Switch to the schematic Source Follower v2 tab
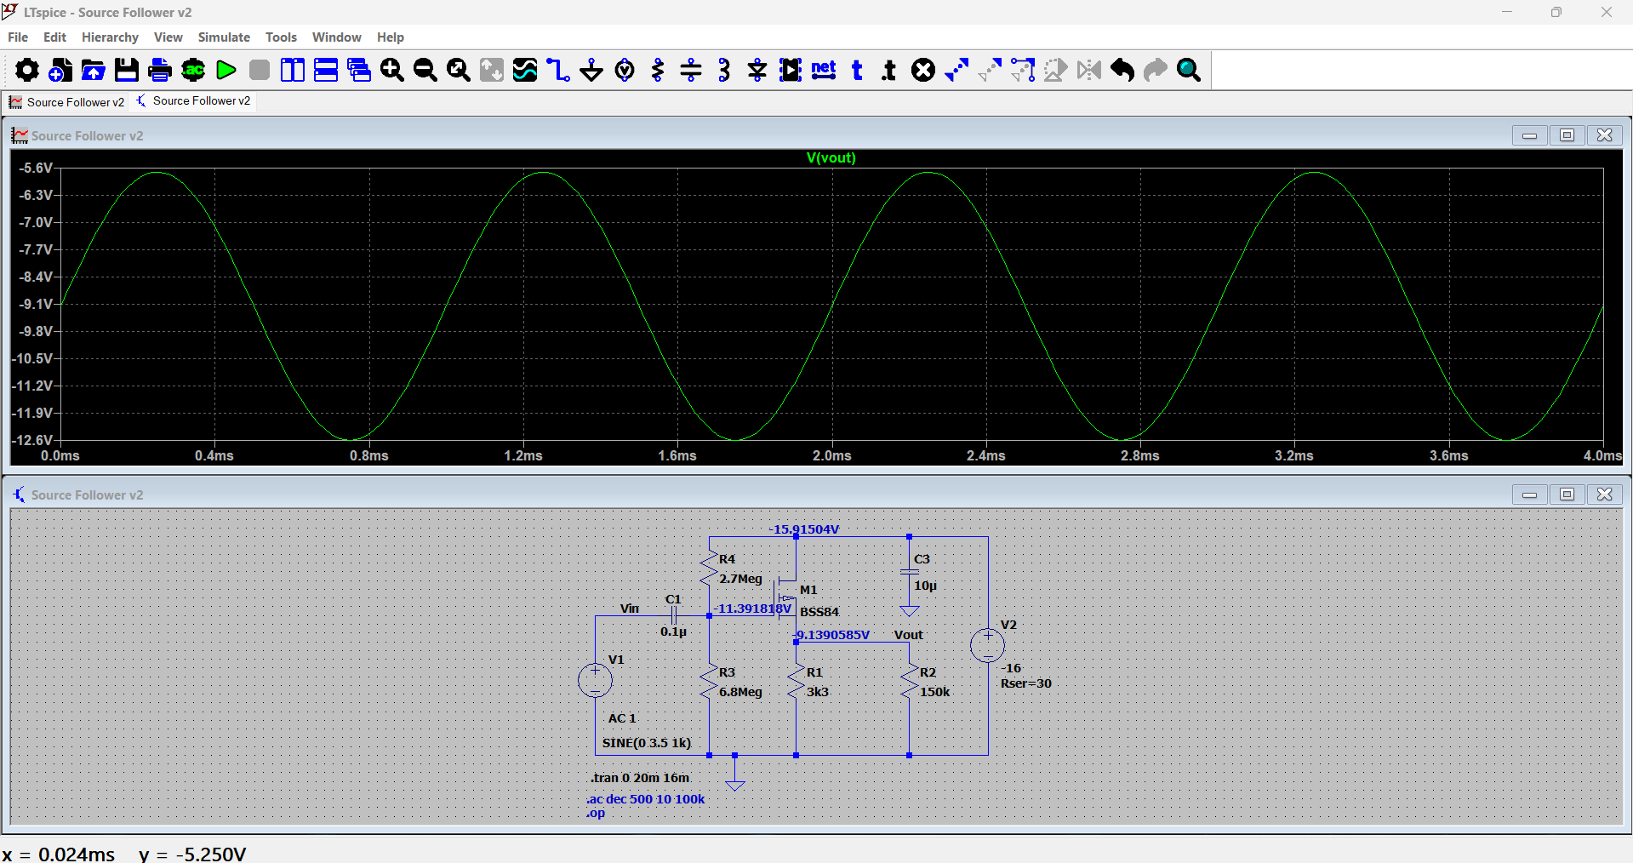The width and height of the screenshot is (1633, 863). [x=193, y=100]
